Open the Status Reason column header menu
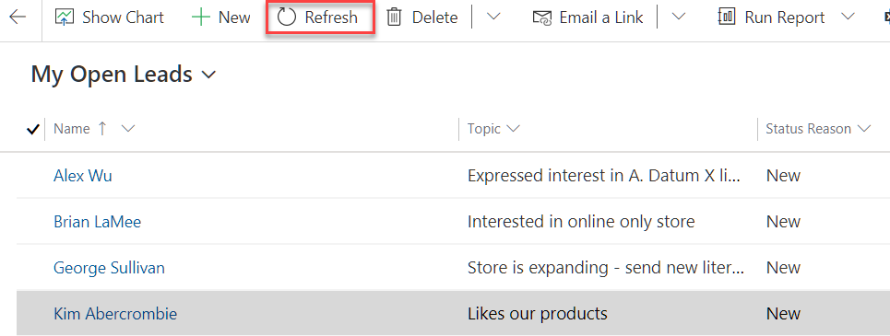Screen dimensions: 890x336 pyautogui.click(x=818, y=129)
